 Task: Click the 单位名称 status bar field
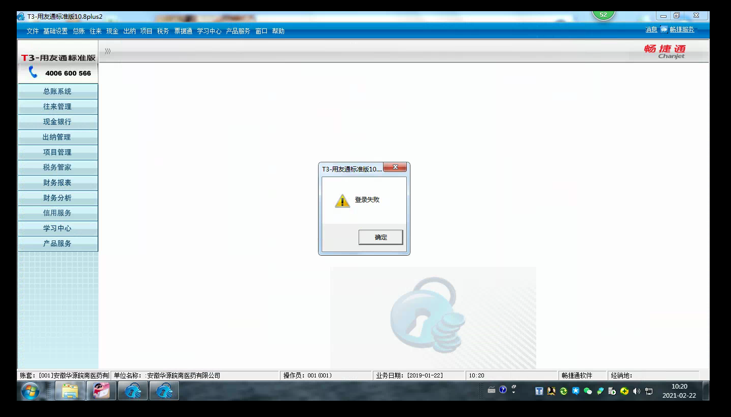click(x=195, y=375)
